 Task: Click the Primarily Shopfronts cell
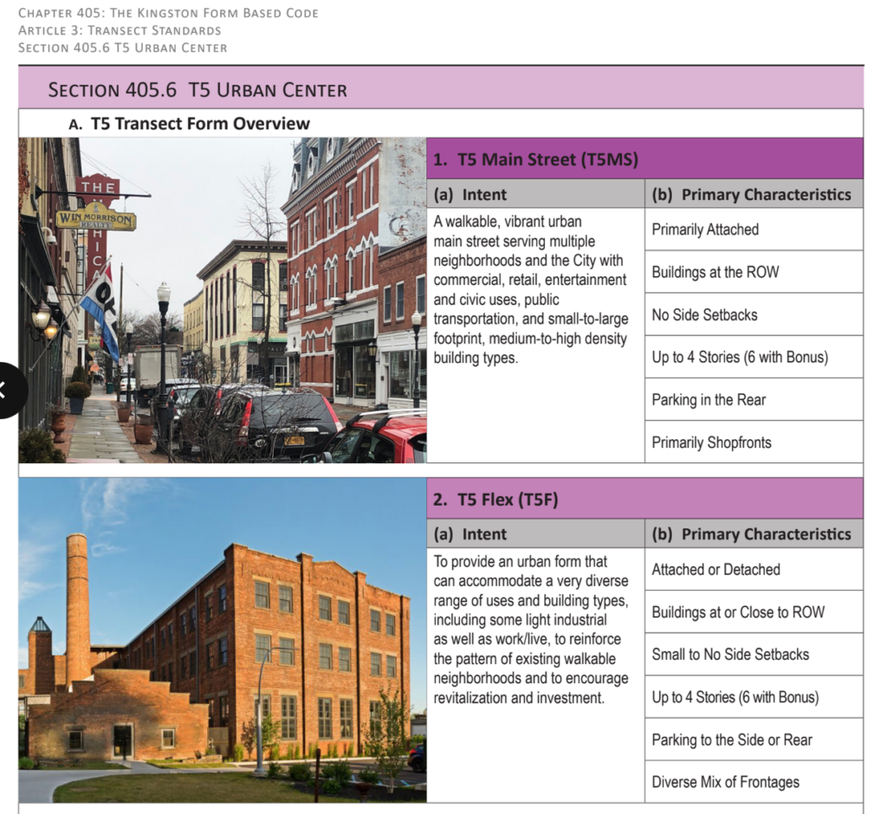pyautogui.click(x=754, y=442)
